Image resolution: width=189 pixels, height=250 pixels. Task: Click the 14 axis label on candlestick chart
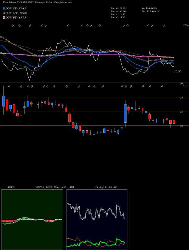pyautogui.click(x=181, y=112)
